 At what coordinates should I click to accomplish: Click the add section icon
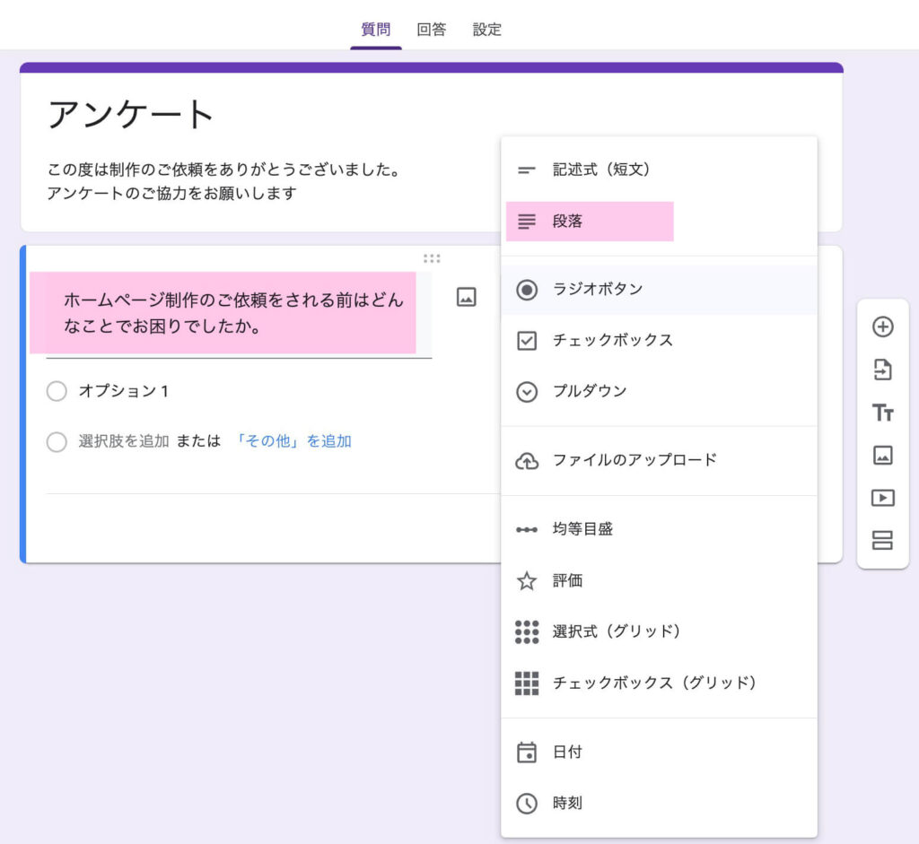click(x=883, y=540)
